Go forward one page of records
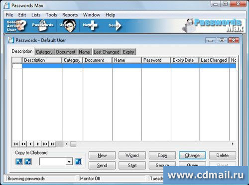 pyautogui.click(x=45, y=144)
